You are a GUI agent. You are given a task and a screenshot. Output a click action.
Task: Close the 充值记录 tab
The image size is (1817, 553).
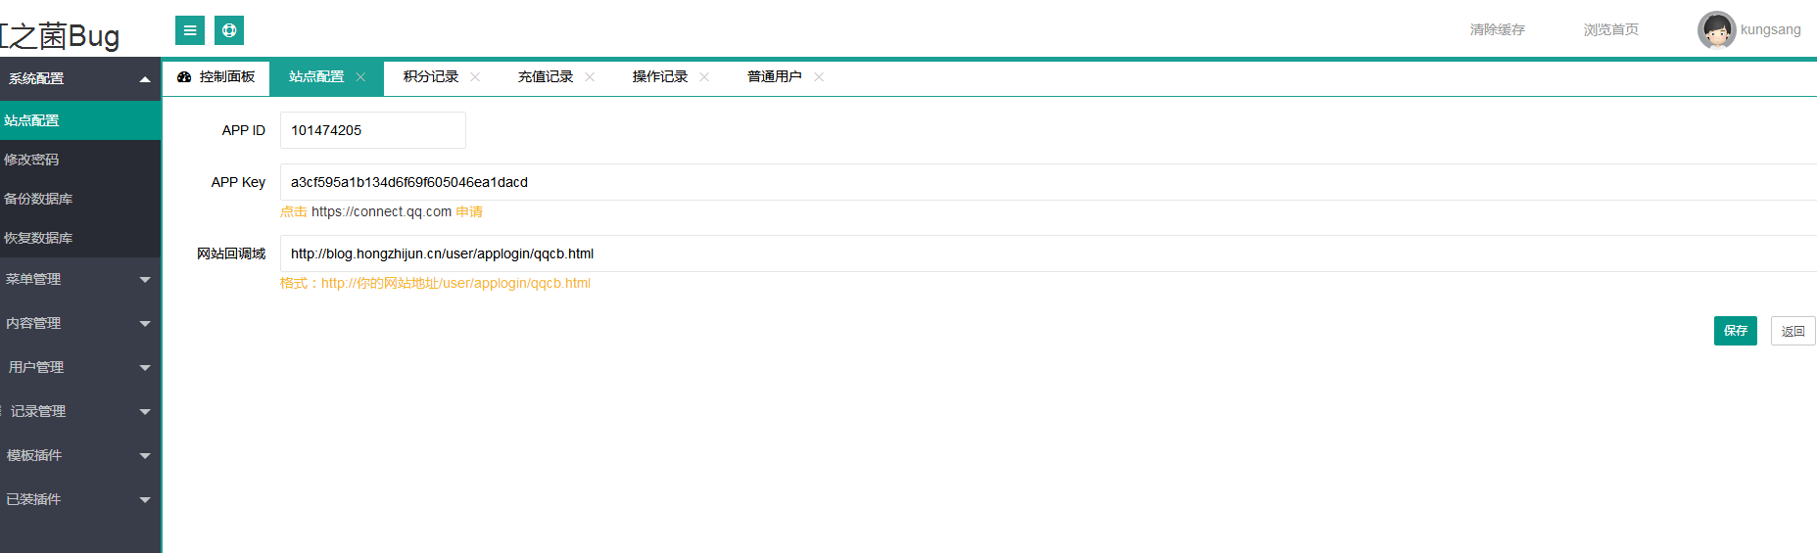590,77
